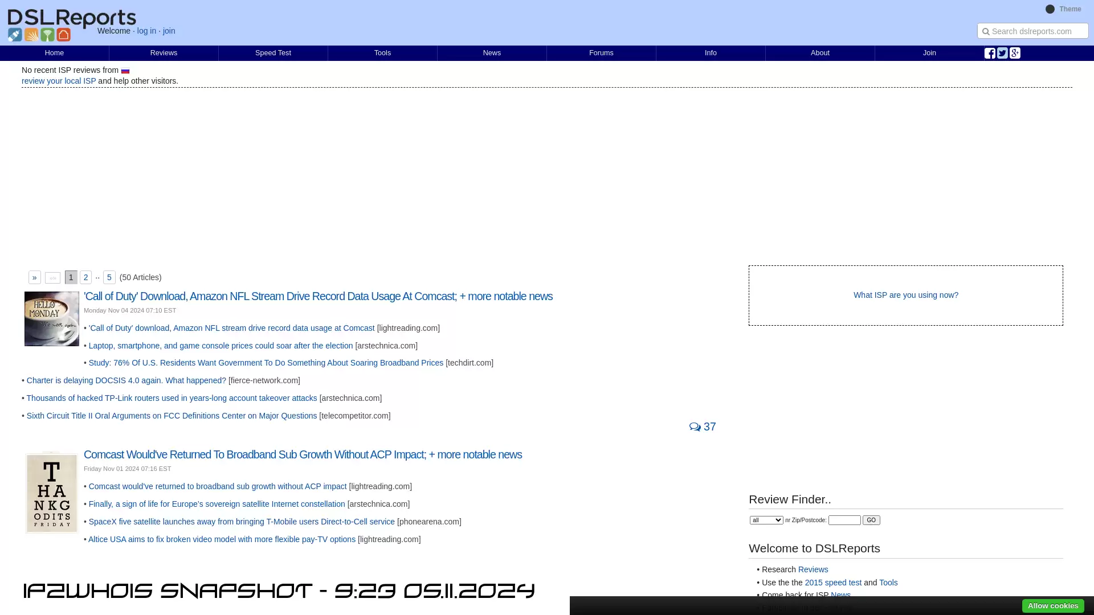Open SpaceX five satellite launches link
The height and width of the screenshot is (615, 1094).
(x=242, y=522)
